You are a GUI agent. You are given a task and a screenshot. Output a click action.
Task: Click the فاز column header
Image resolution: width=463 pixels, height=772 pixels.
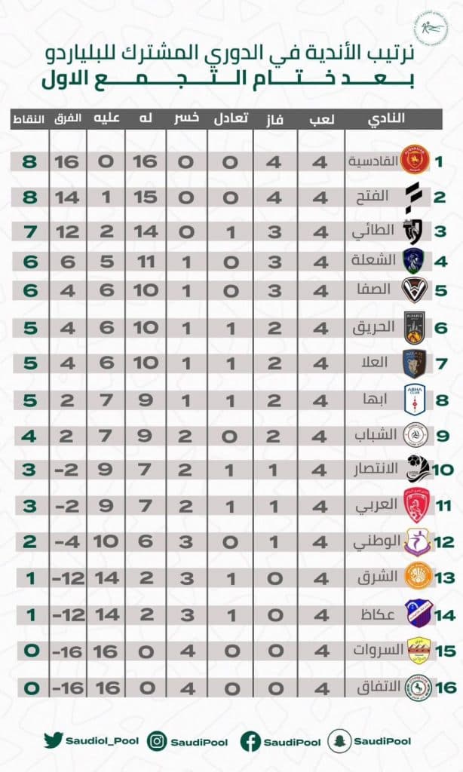click(274, 120)
